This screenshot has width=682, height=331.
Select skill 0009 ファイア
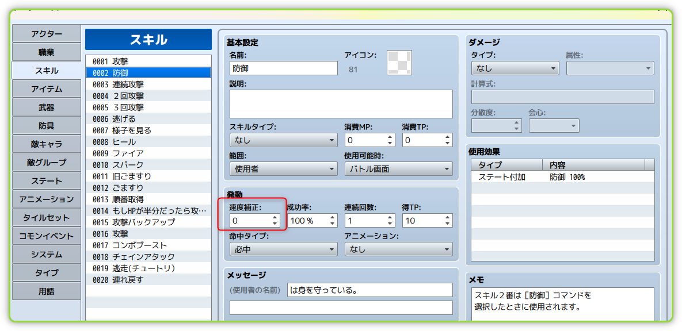tap(148, 153)
